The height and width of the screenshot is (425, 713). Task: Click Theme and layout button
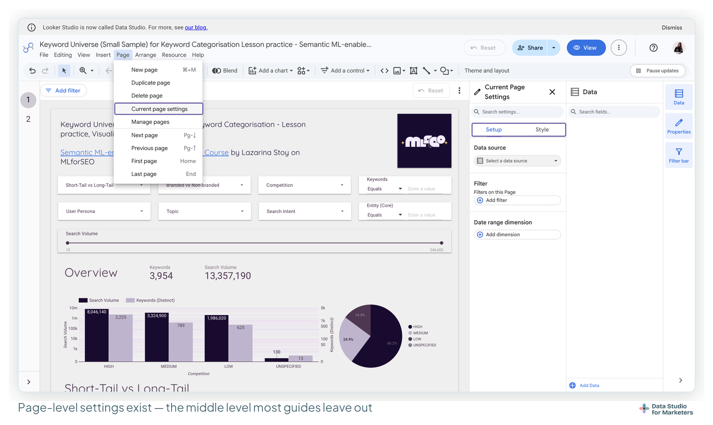click(x=487, y=70)
